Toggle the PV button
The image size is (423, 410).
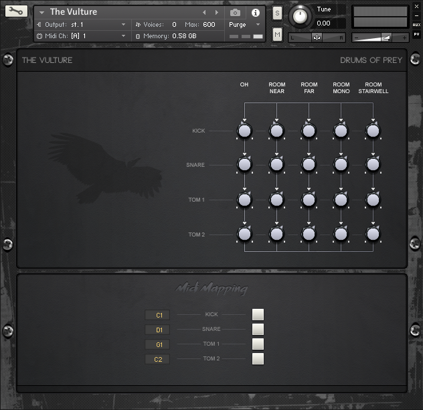416,33
